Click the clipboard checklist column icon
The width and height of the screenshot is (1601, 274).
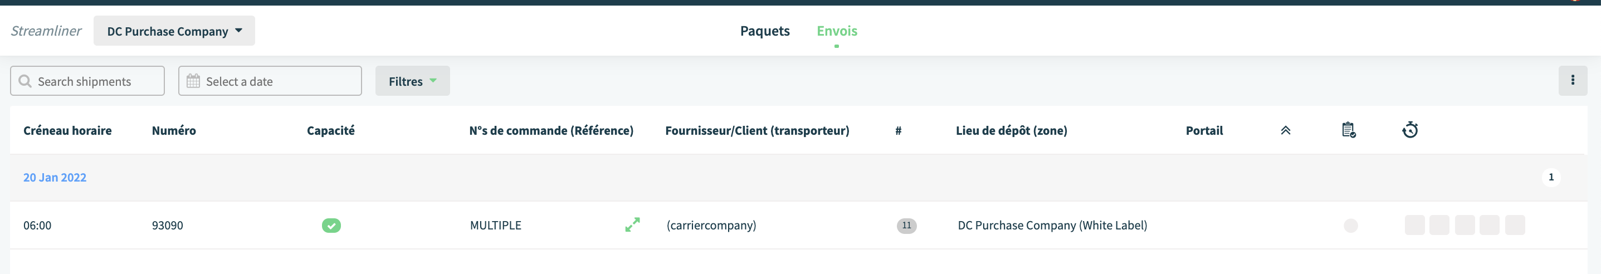[1348, 130]
